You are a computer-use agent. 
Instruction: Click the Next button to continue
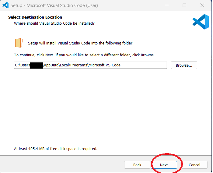[164, 165]
